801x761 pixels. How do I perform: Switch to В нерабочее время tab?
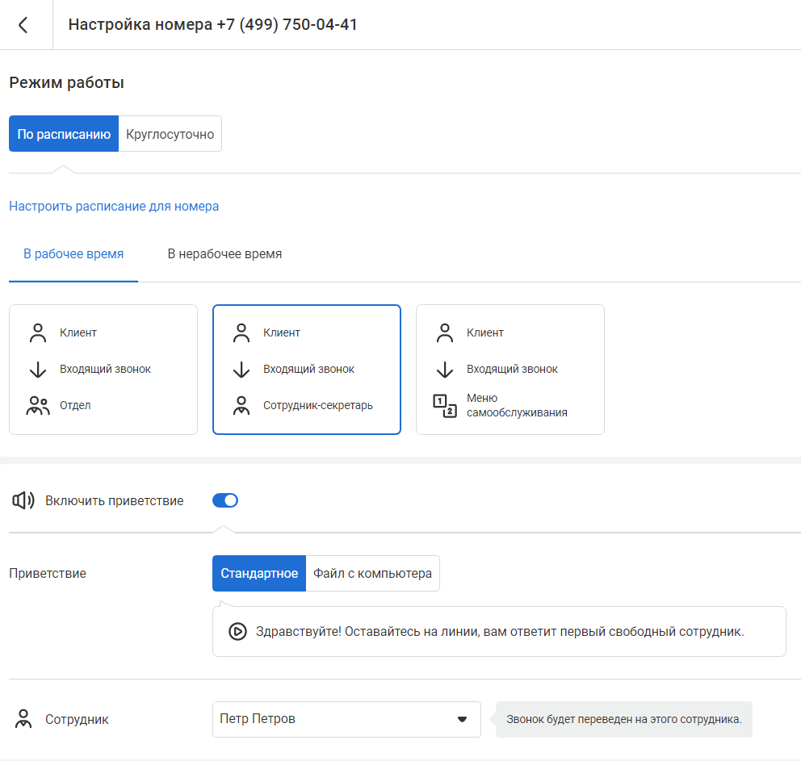(224, 254)
